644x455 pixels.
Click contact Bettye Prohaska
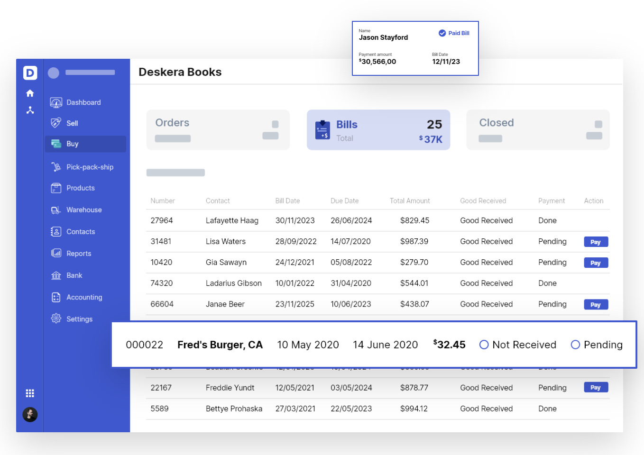[x=234, y=409]
